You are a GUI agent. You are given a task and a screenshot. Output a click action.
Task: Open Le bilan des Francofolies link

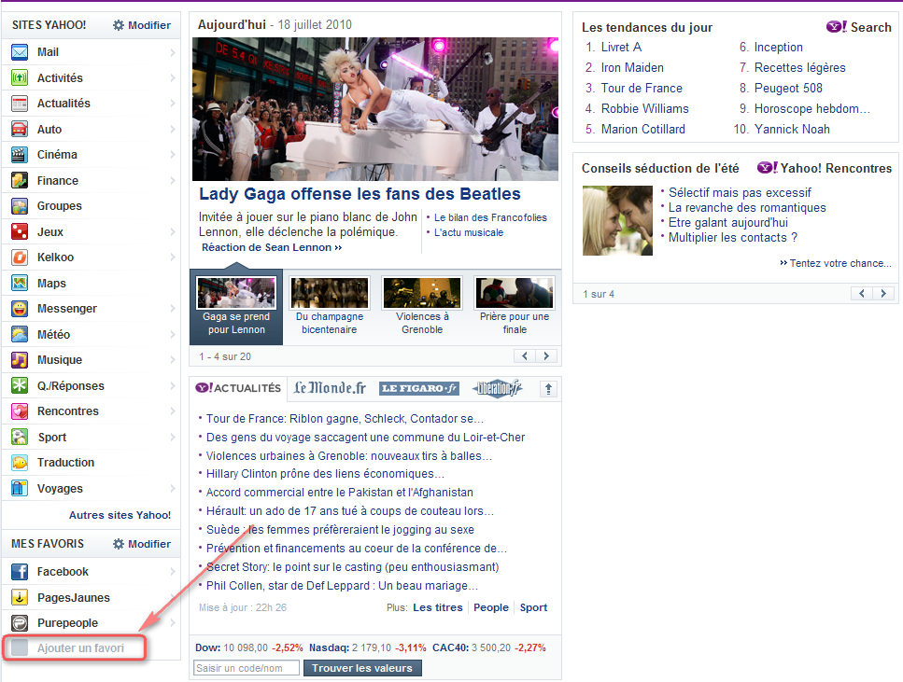coord(490,217)
